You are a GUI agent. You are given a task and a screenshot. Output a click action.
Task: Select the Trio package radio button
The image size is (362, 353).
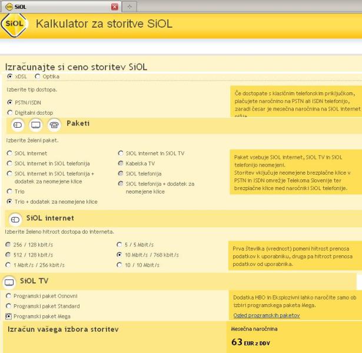[x=9, y=191]
